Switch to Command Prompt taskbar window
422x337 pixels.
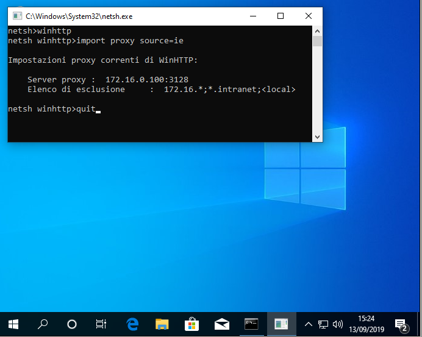point(251,324)
